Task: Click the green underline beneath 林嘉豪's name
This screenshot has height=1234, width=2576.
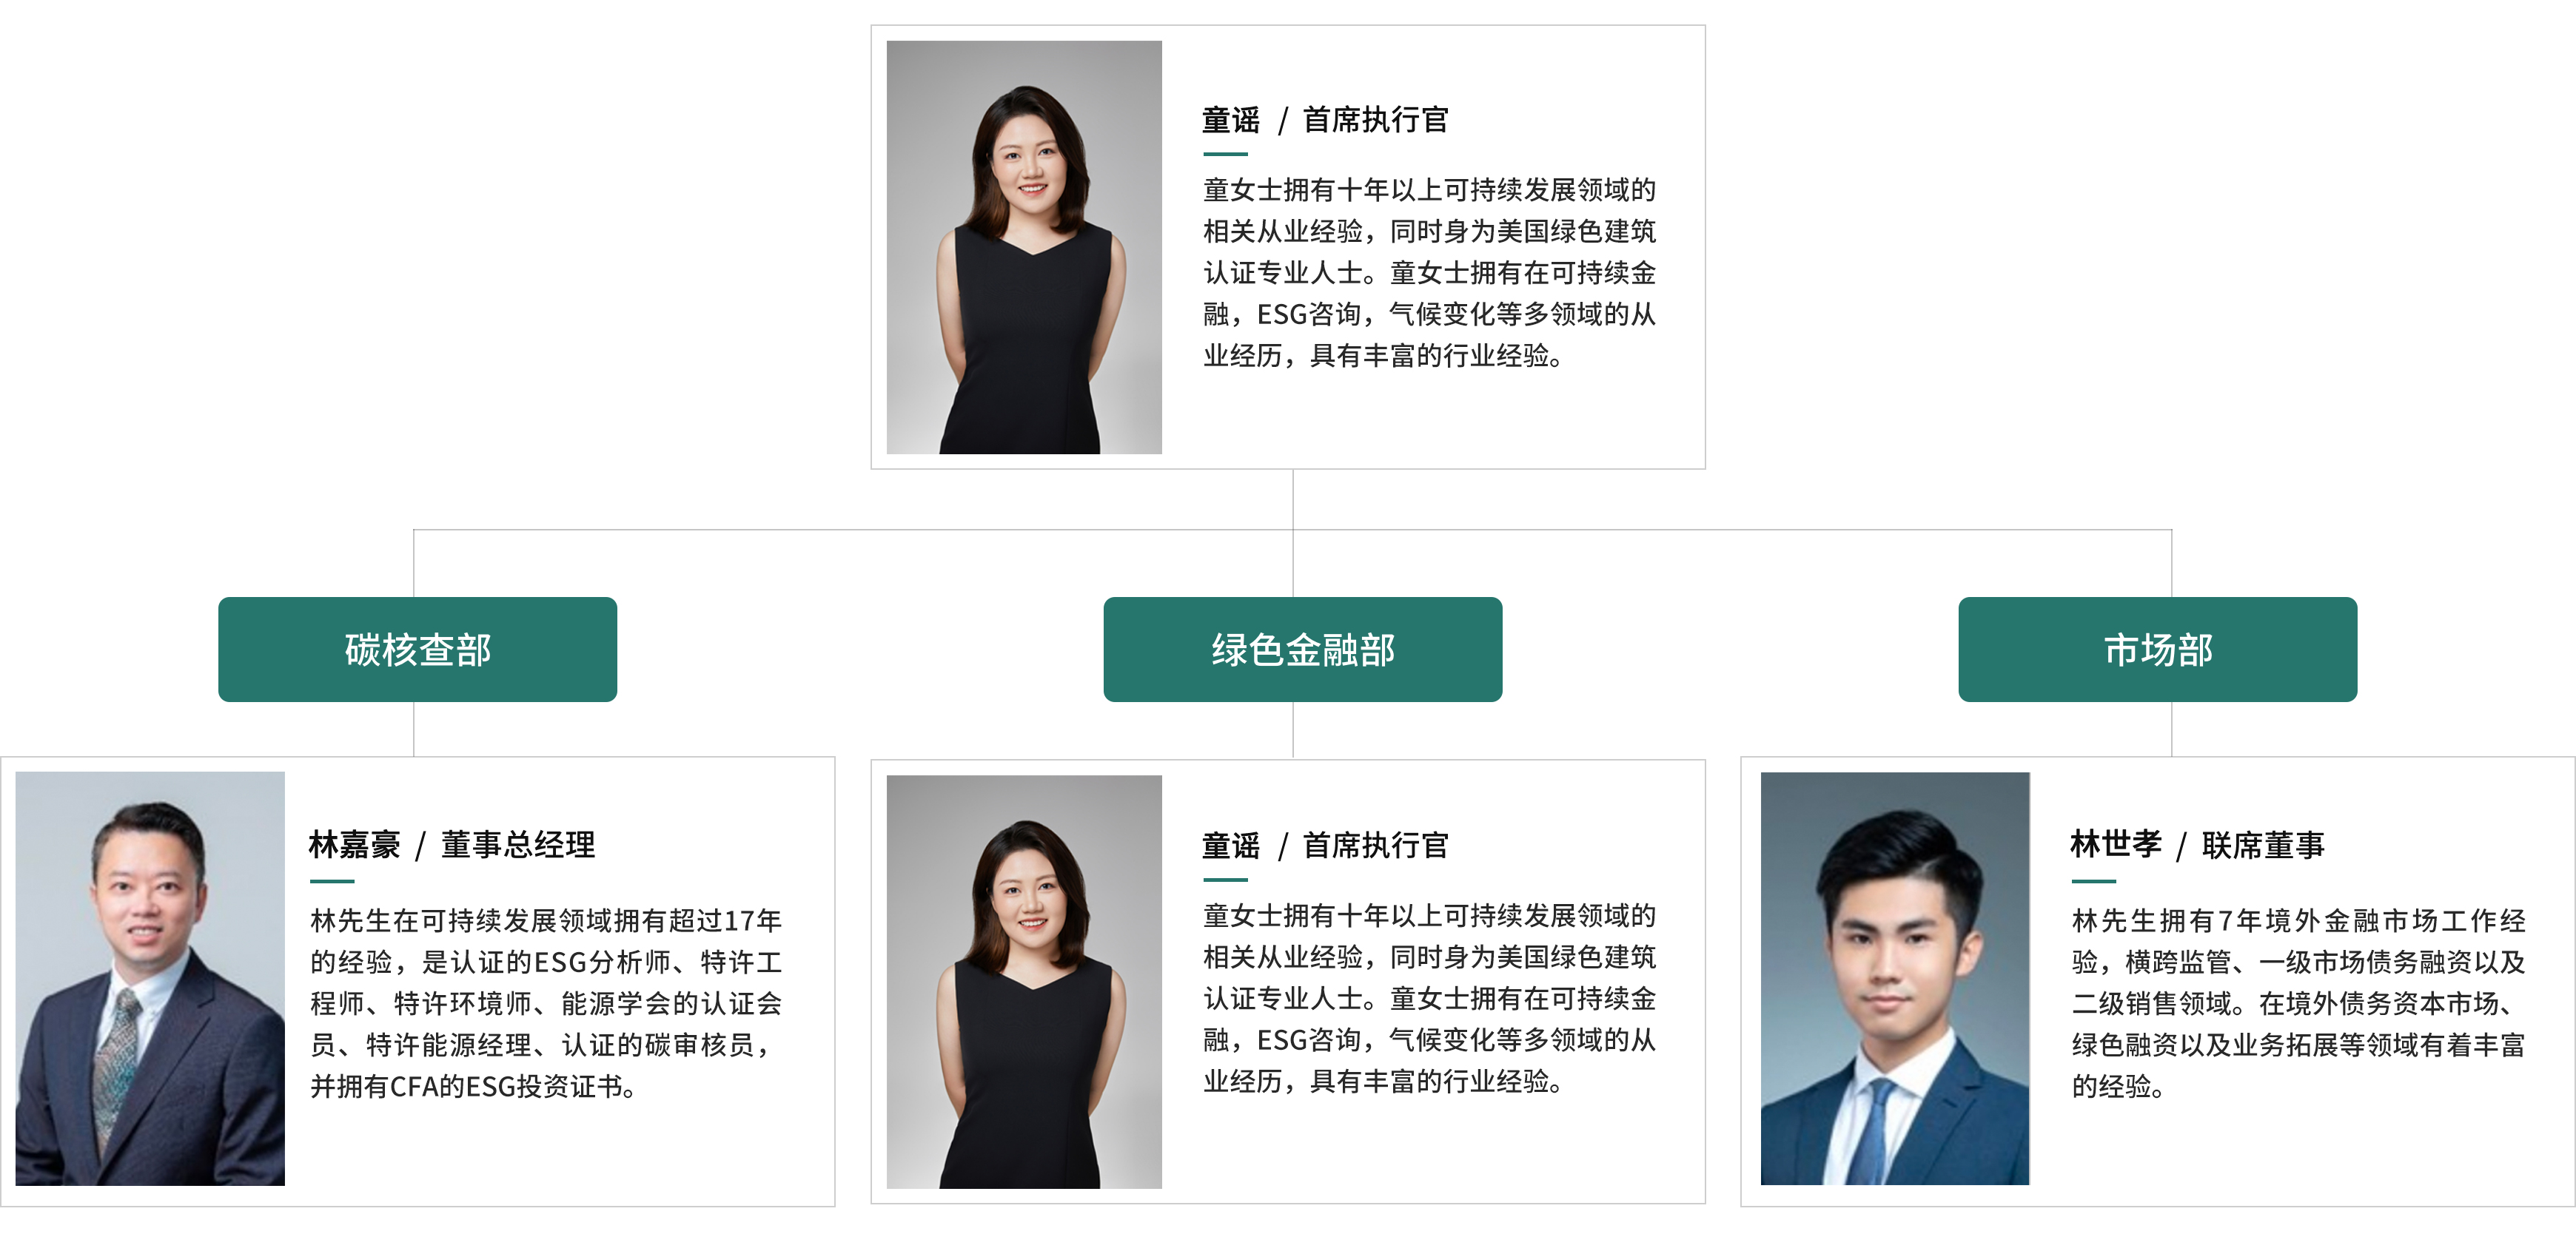Action: 332,881
